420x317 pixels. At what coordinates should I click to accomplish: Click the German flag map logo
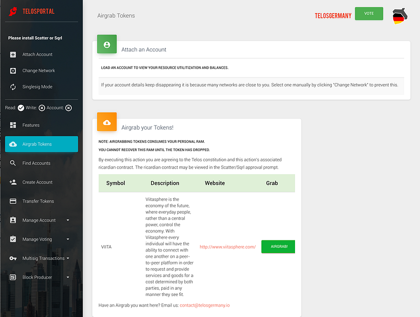coord(400,16)
